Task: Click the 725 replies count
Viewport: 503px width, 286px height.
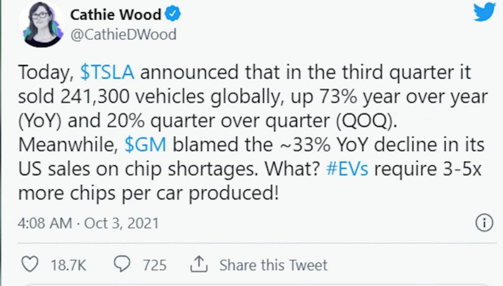Action: point(154,265)
